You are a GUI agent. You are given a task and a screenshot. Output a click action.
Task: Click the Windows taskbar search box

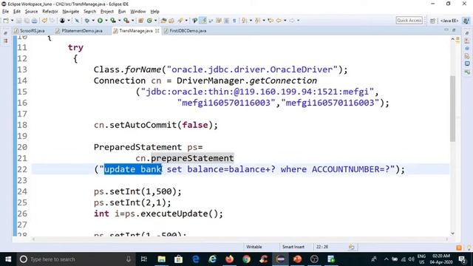coord(75,259)
